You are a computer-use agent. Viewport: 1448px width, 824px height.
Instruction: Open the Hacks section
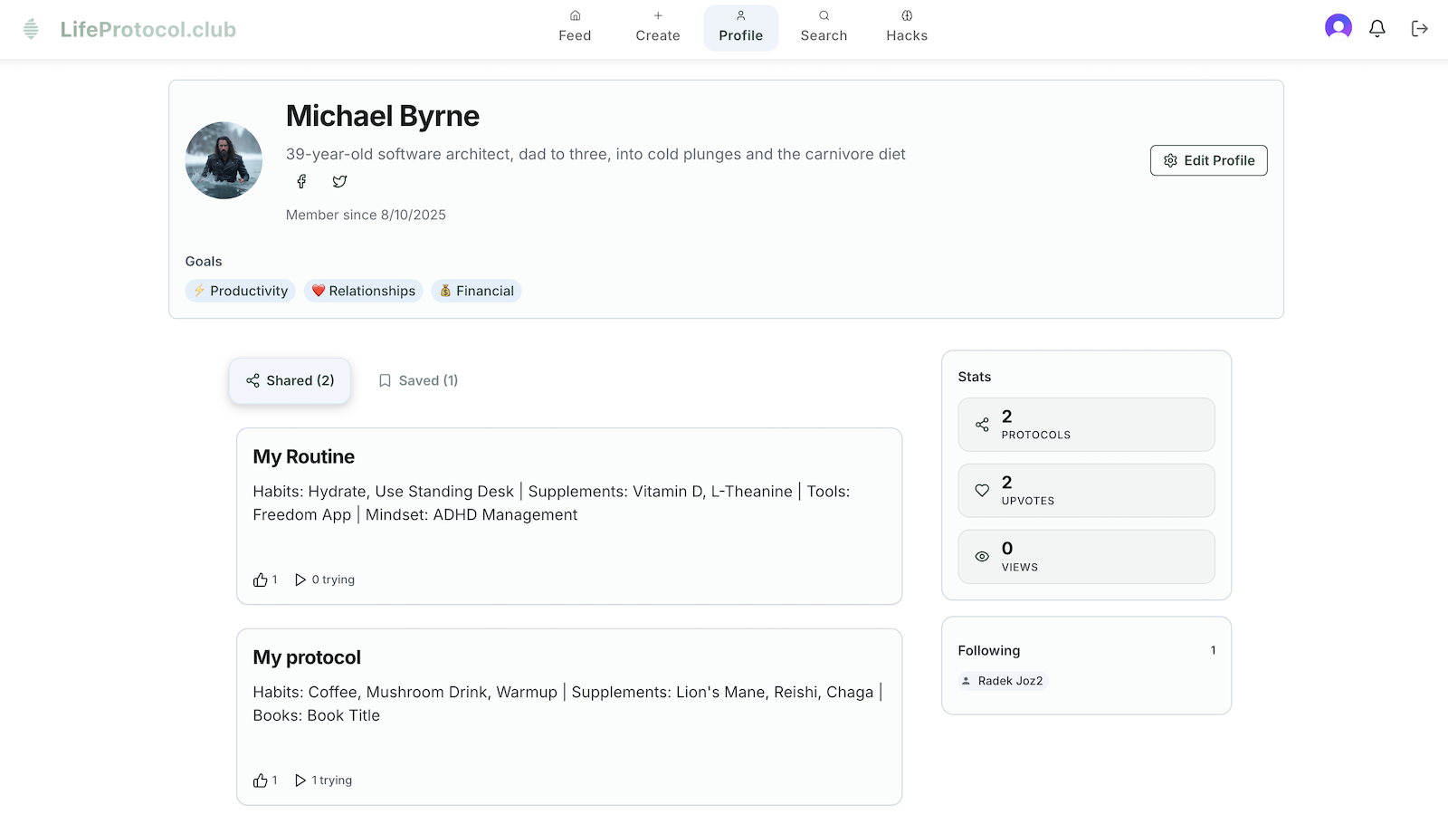click(906, 27)
